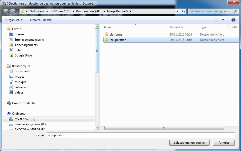
Task: Click the search magnifier icon
Action: (x=236, y=11)
